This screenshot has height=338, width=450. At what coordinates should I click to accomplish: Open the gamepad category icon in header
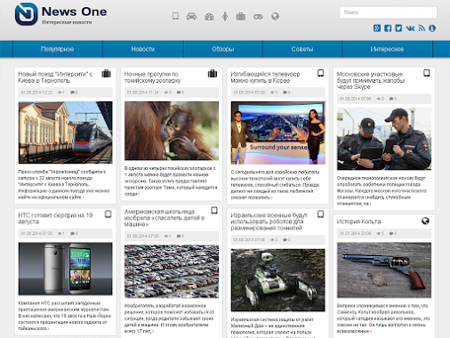click(x=258, y=17)
